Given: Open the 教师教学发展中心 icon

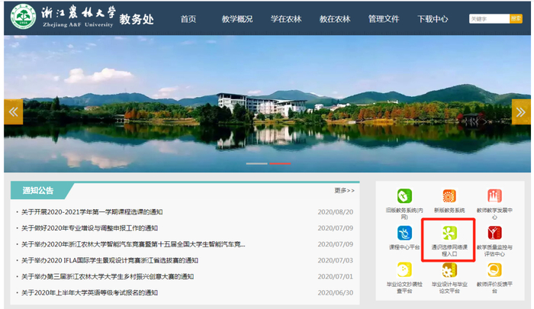Looking at the screenshot, I should point(494,196).
